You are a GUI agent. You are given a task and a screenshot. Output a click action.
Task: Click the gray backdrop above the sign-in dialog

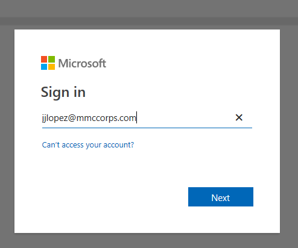pos(149,8)
